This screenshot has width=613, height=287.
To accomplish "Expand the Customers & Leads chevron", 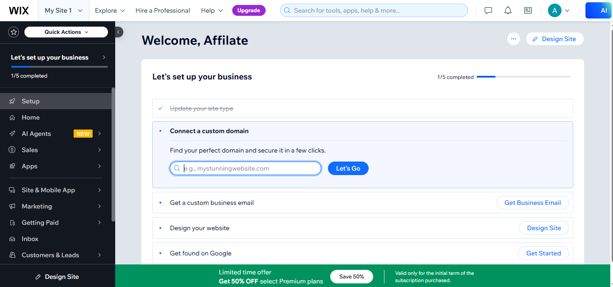I will click(99, 255).
